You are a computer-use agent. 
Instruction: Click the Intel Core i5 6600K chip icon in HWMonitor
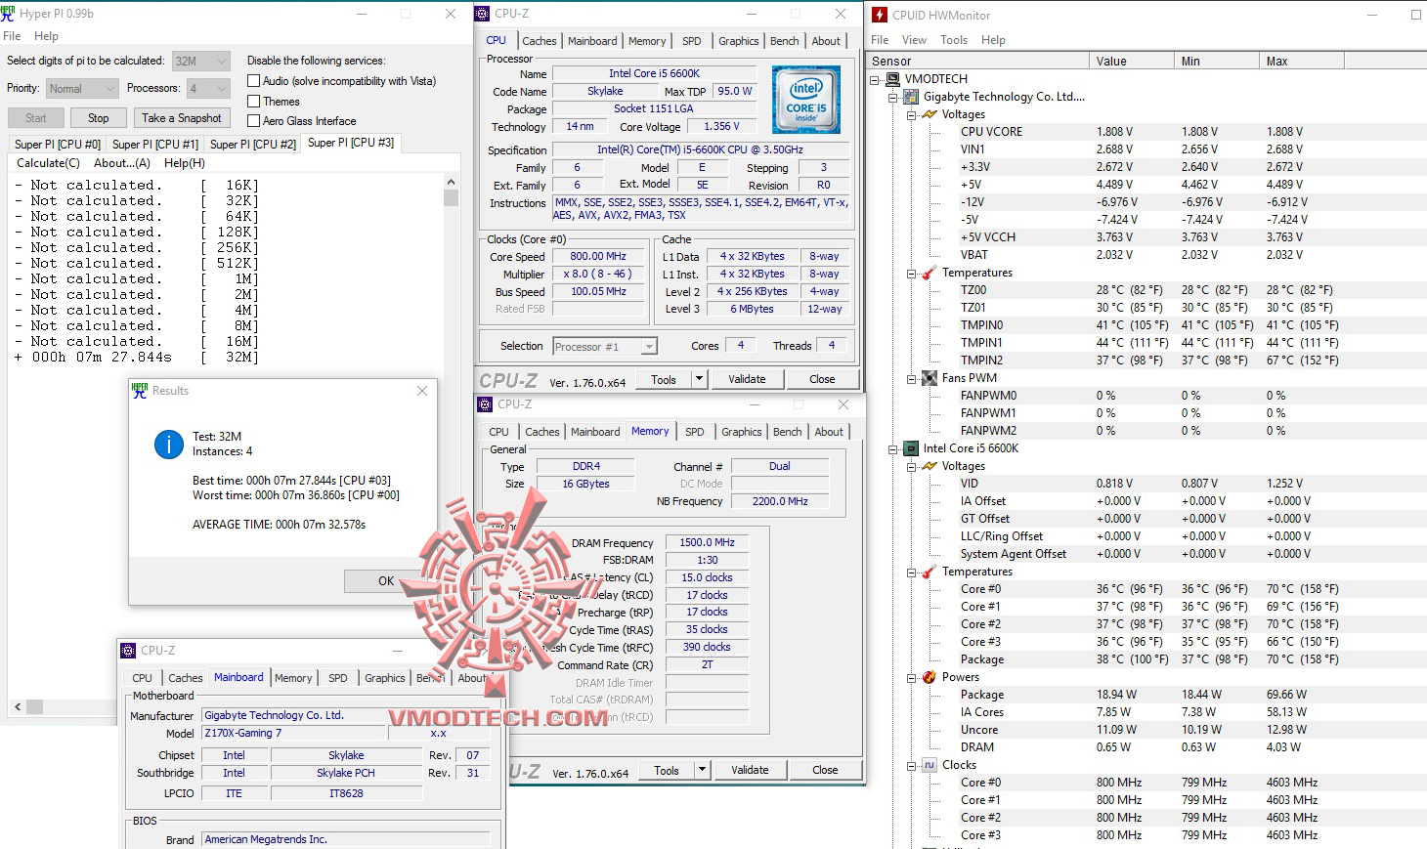click(911, 448)
